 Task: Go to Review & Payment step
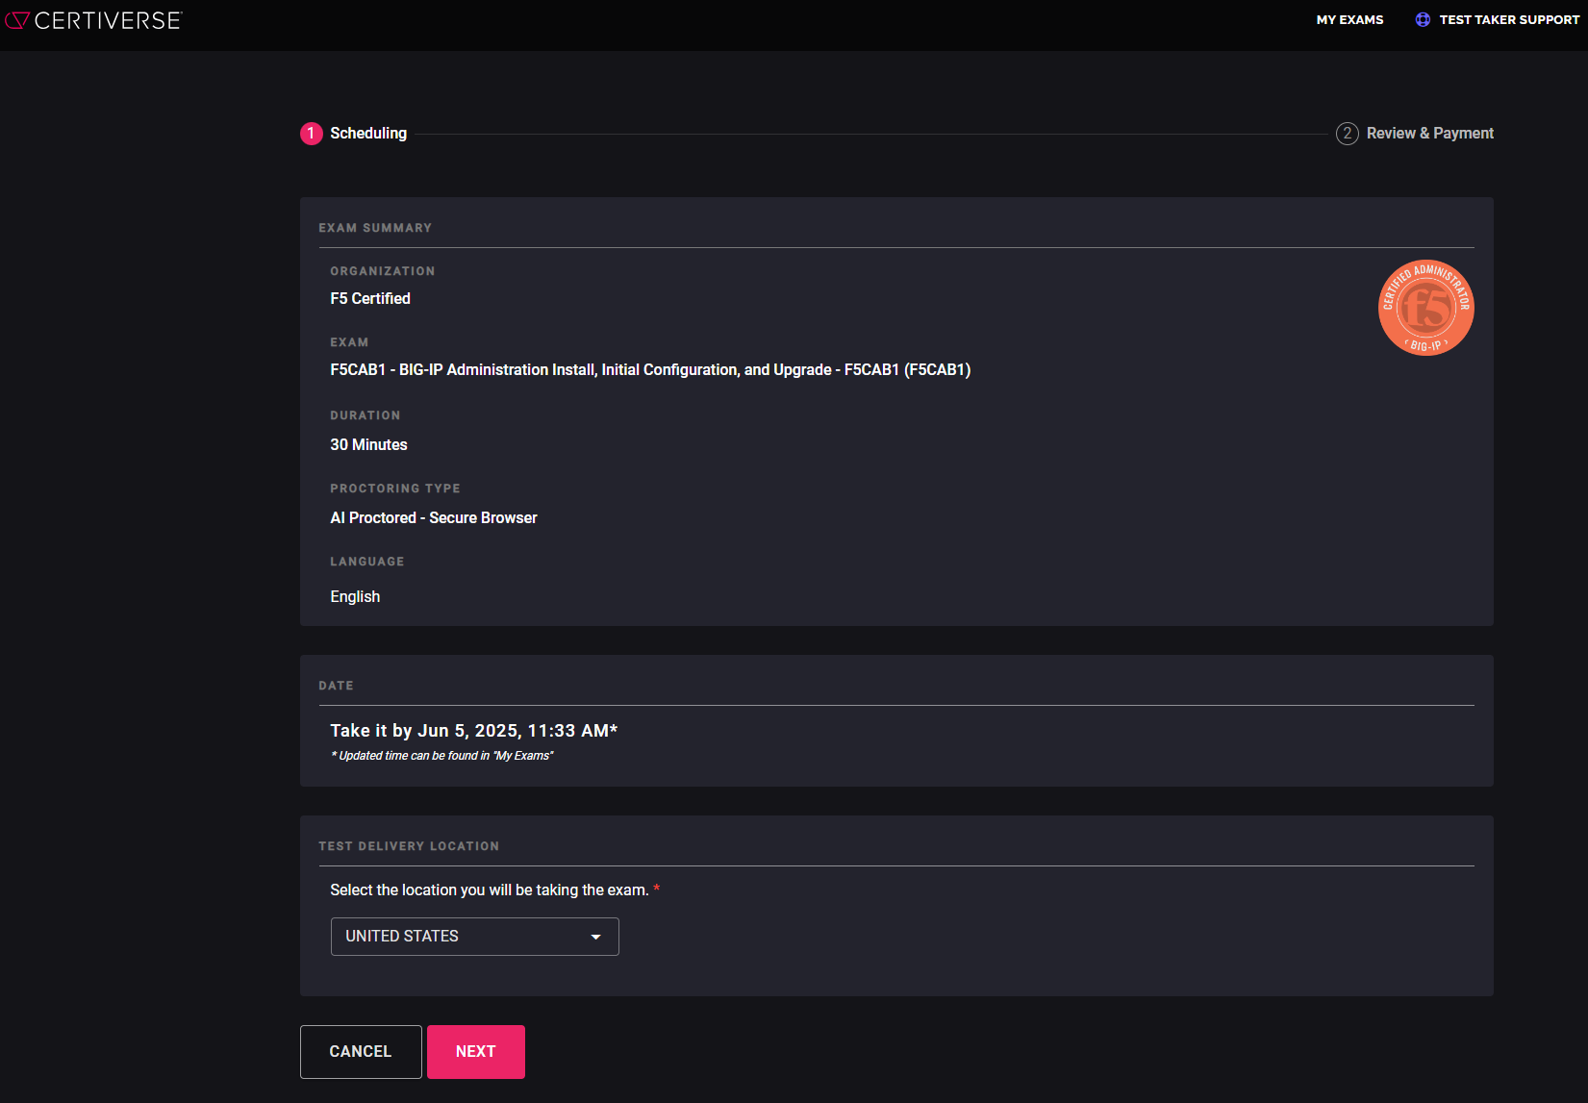point(1430,134)
